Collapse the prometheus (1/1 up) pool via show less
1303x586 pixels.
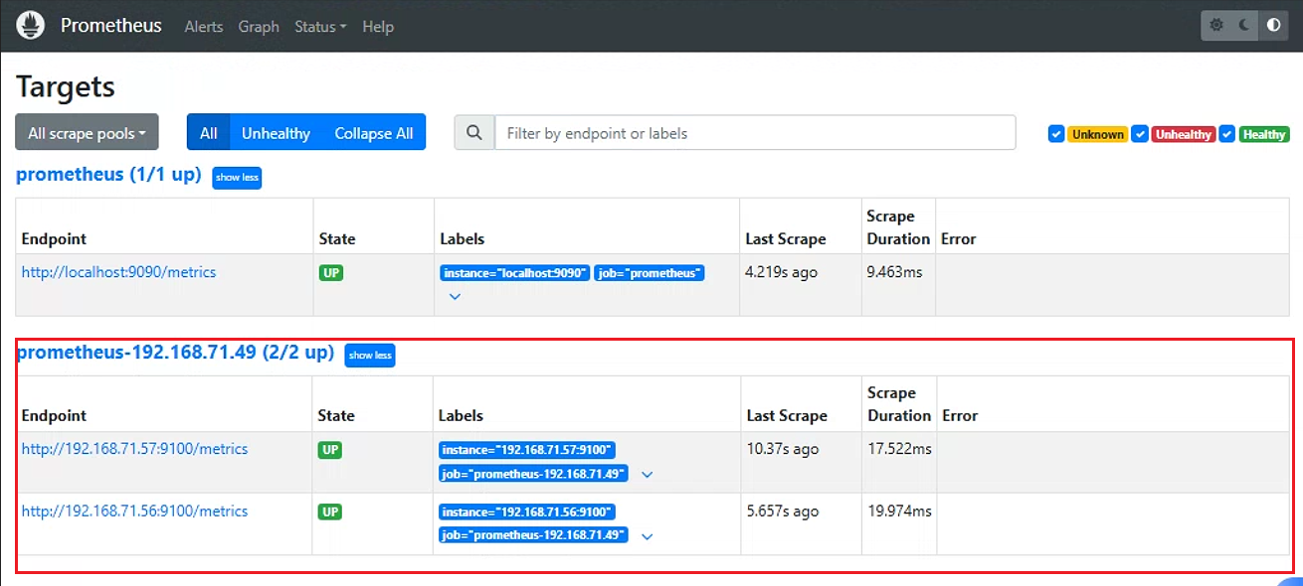[x=237, y=178]
